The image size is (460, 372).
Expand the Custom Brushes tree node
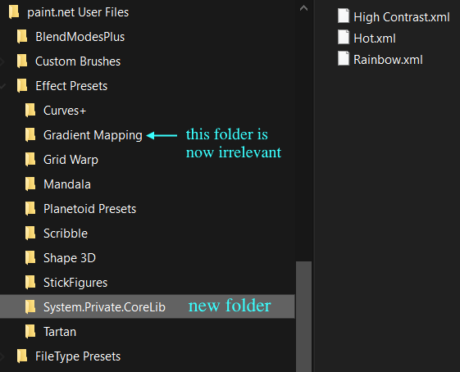(x=2, y=61)
